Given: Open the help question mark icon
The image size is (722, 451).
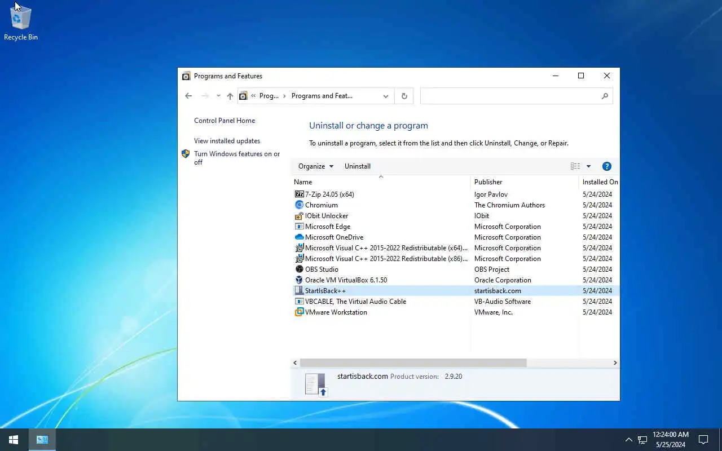Looking at the screenshot, I should pos(607,166).
